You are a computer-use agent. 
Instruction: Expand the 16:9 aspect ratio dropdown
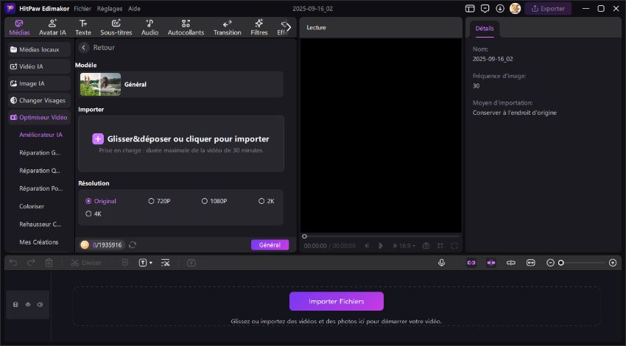[x=405, y=245]
